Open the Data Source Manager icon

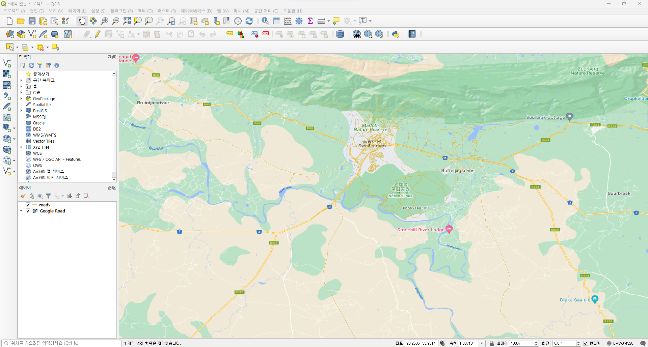10,34
